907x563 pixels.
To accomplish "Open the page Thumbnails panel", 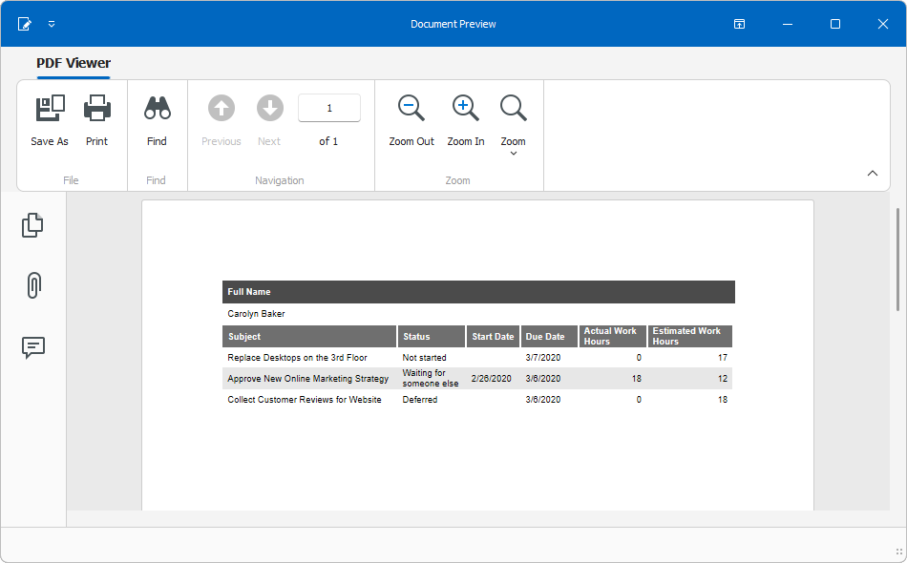I will tap(32, 225).
